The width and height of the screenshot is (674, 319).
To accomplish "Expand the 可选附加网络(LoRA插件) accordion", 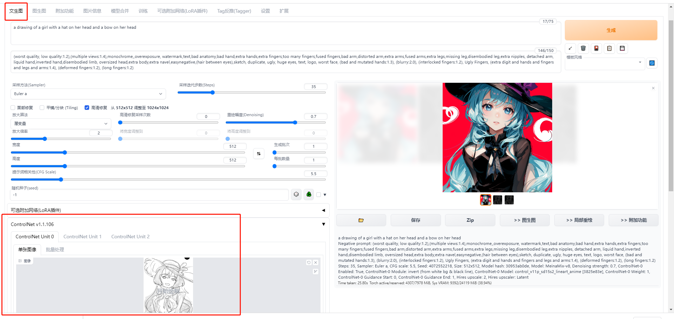I will pos(168,210).
